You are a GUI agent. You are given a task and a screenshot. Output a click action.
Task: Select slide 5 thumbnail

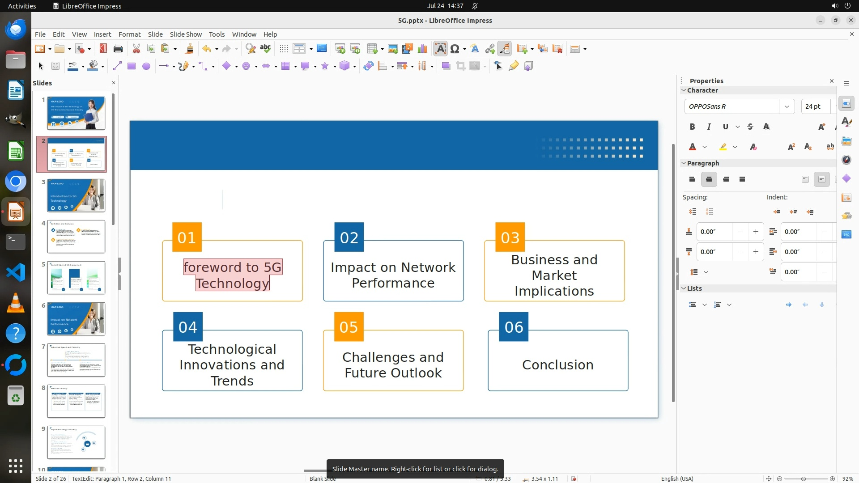click(76, 278)
